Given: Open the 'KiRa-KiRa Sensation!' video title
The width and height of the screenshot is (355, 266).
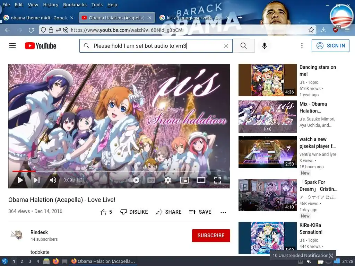Looking at the screenshot, I should pos(311,229).
